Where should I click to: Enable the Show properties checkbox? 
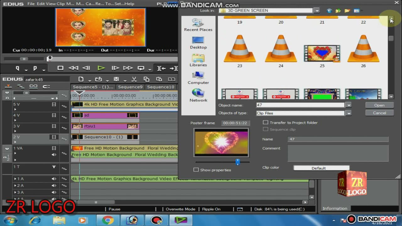coord(196,170)
